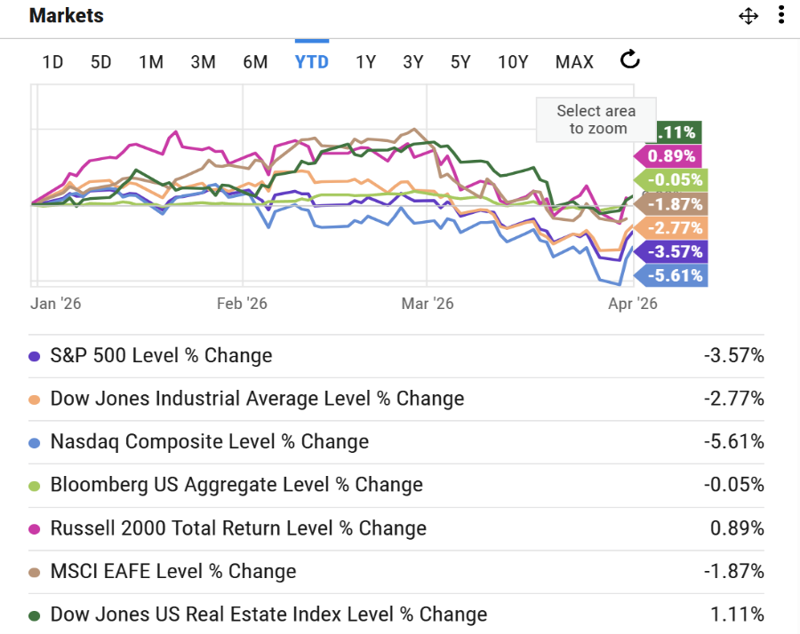Image resolution: width=800 pixels, height=634 pixels.
Task: Select the 5D time range tab
Action: tap(100, 62)
